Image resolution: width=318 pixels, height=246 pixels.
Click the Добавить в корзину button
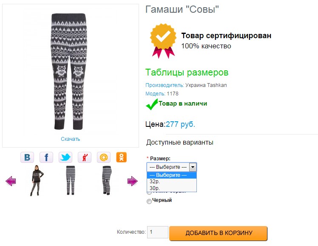click(x=219, y=233)
